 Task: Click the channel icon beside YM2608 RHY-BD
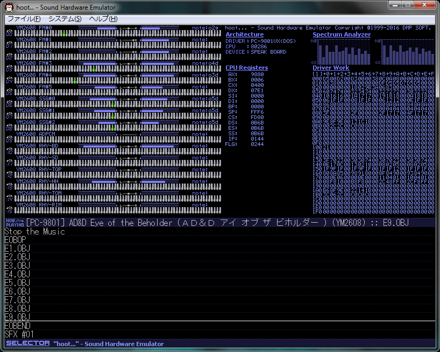coord(9,151)
